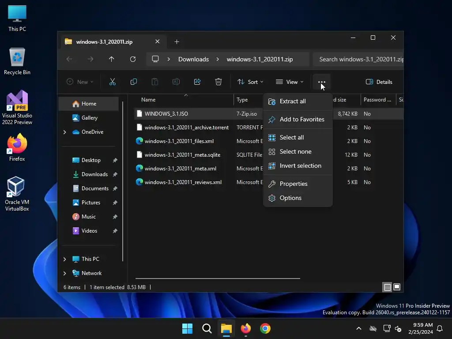This screenshot has width=452, height=339.
Task: Open the New dropdown button
Action: (80, 82)
